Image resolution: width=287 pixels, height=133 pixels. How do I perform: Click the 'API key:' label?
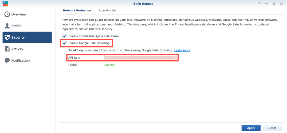click(x=74, y=58)
